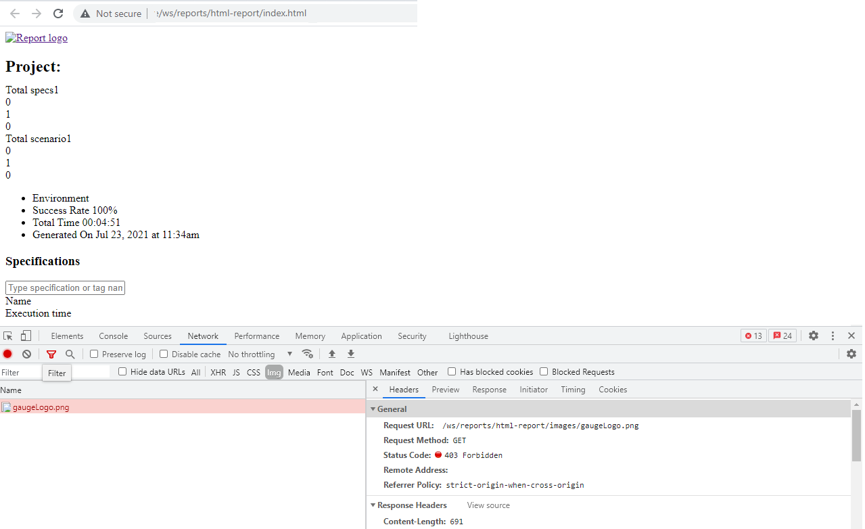Clear the network request log
The image size is (865, 529).
(26, 354)
